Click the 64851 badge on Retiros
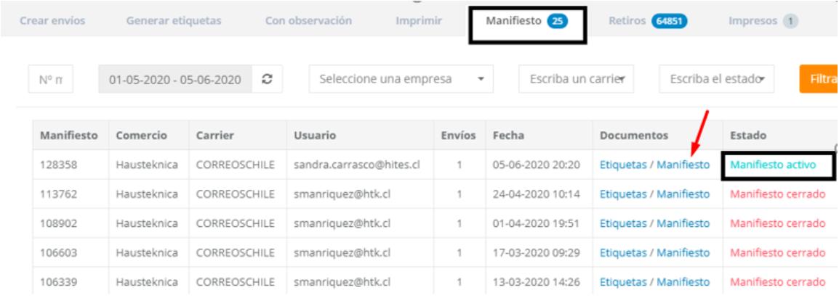The height and width of the screenshot is (298, 839). coord(670,21)
